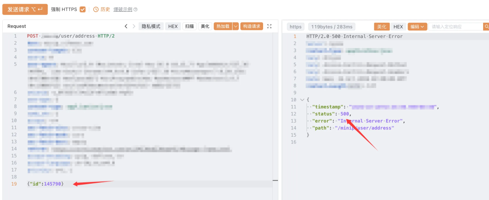Uncheck the 强制 HTTPS checkbox

83,10
